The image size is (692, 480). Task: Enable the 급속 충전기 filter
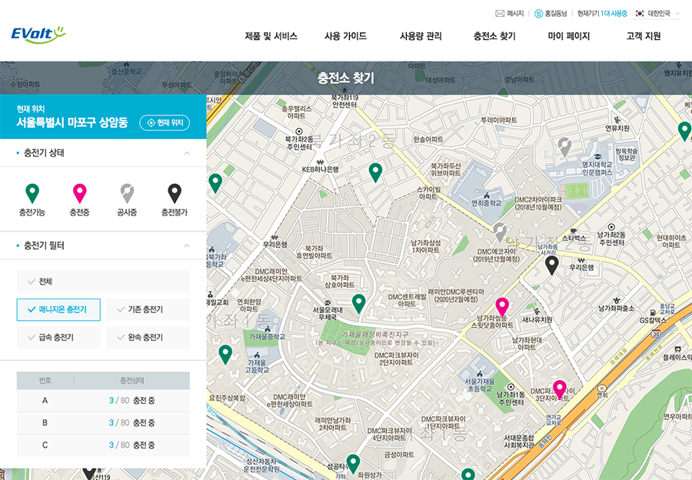(x=58, y=338)
